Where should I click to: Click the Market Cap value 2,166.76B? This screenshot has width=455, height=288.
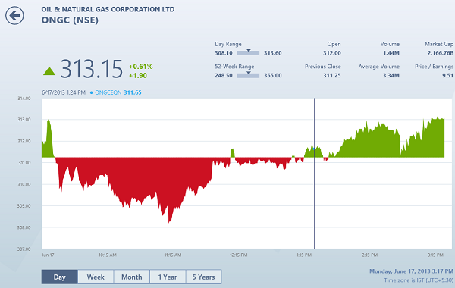(x=440, y=53)
